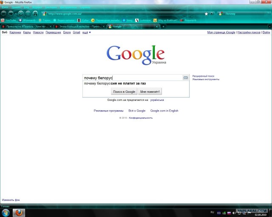Click the Firefox taskbar button

click(19, 213)
